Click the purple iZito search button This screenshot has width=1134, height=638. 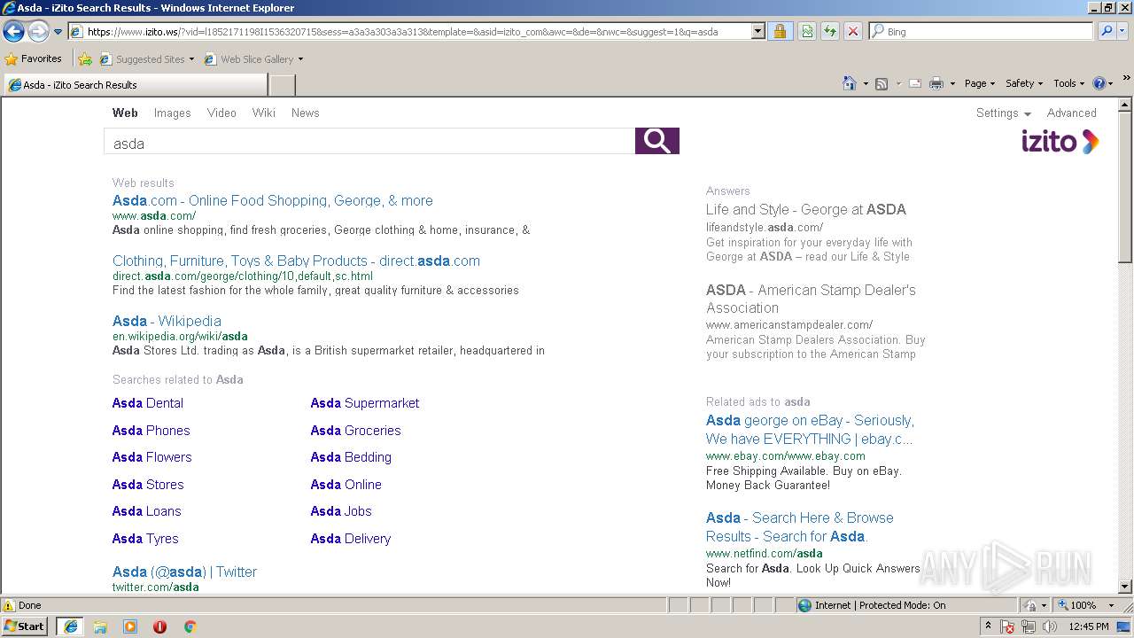click(x=657, y=141)
